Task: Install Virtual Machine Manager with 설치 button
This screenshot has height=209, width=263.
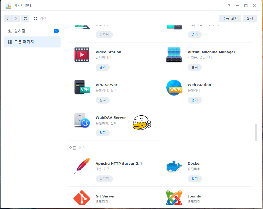Action: pyautogui.click(x=195, y=67)
